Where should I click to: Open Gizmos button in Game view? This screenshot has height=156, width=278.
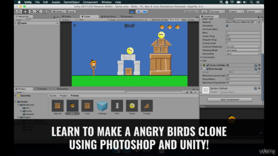(192, 20)
